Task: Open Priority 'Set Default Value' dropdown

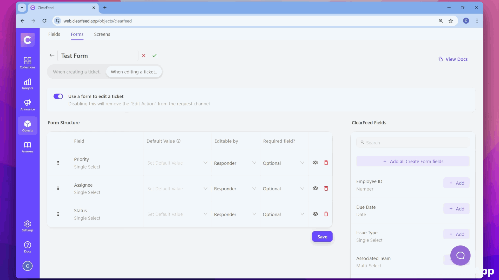Action: click(x=177, y=163)
